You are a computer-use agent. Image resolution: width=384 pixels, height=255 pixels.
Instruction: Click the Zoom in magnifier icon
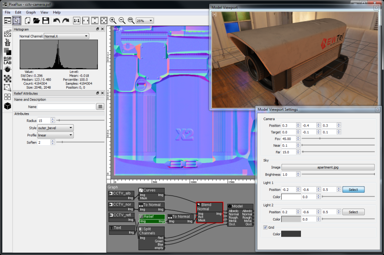coord(113,21)
